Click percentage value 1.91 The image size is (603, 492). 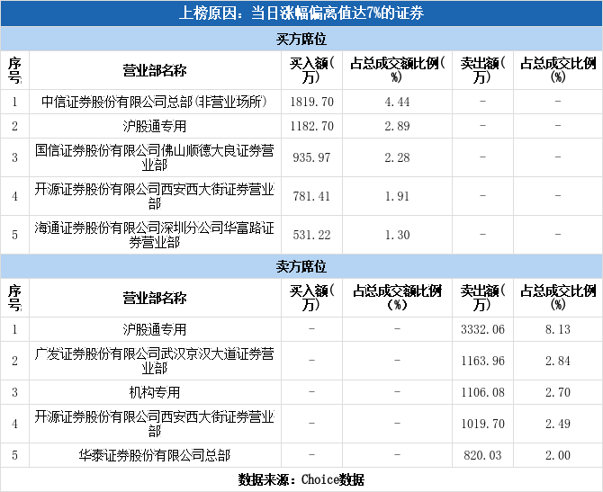tap(397, 196)
